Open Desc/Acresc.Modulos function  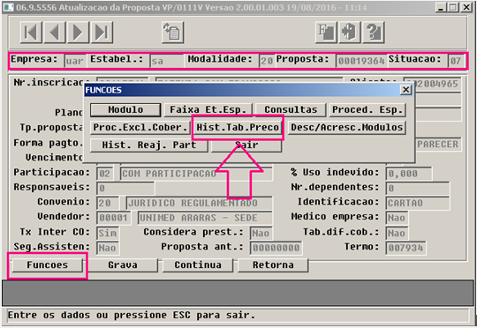click(347, 127)
